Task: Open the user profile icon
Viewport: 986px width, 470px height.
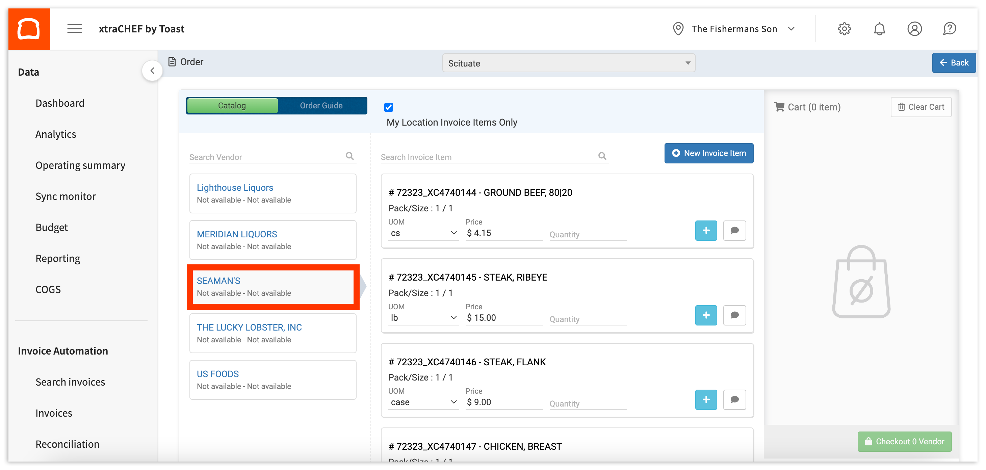Action: click(914, 29)
